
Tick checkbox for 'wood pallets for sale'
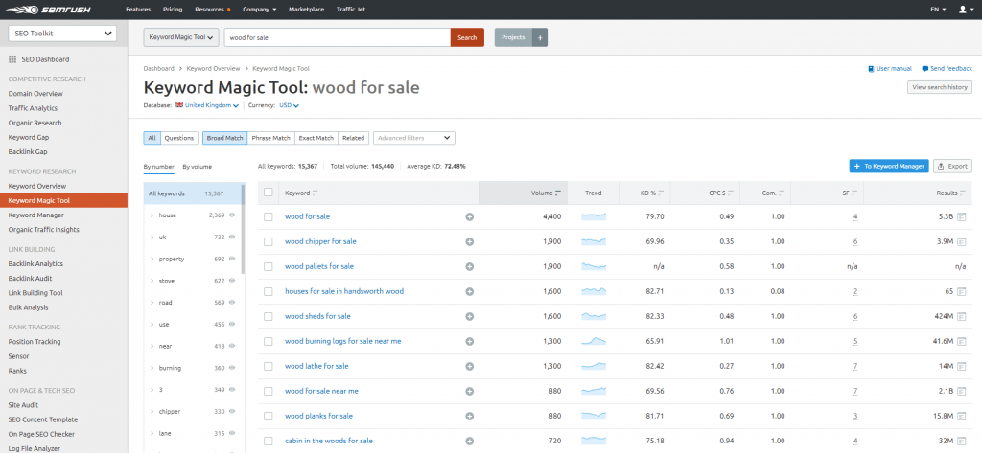(269, 266)
